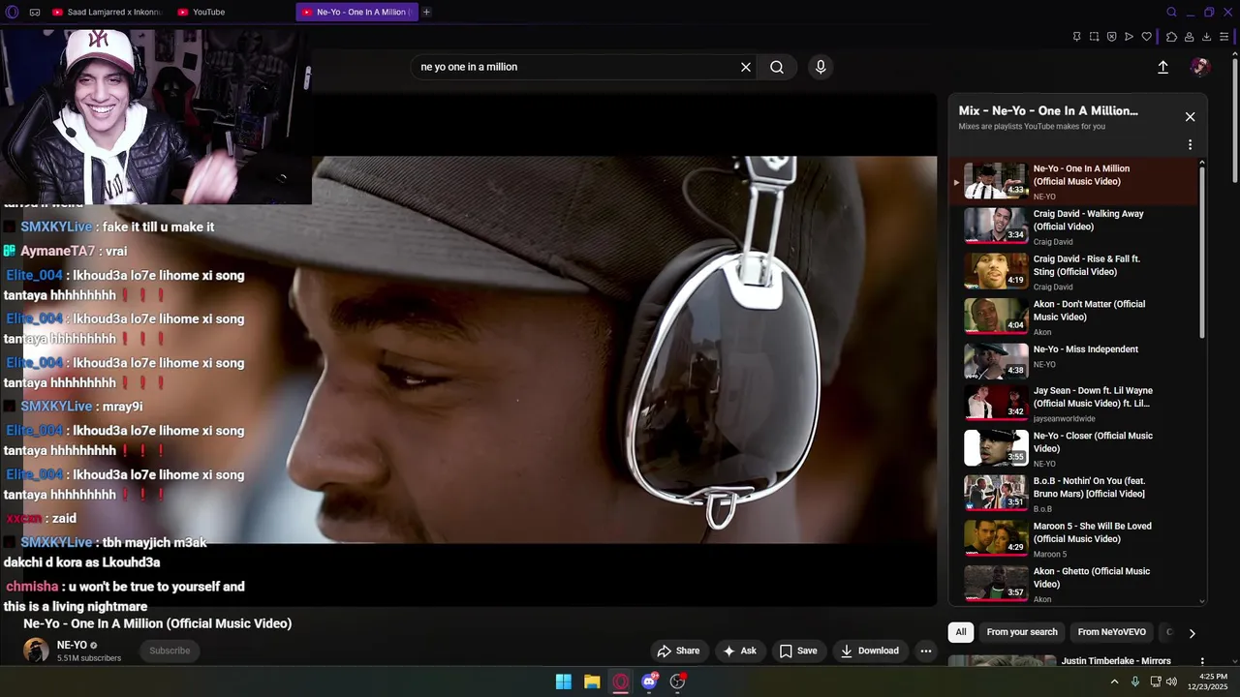The height and width of the screenshot is (697, 1240).
Task: Select the From NeYoVEVO chip
Action: (x=1112, y=632)
